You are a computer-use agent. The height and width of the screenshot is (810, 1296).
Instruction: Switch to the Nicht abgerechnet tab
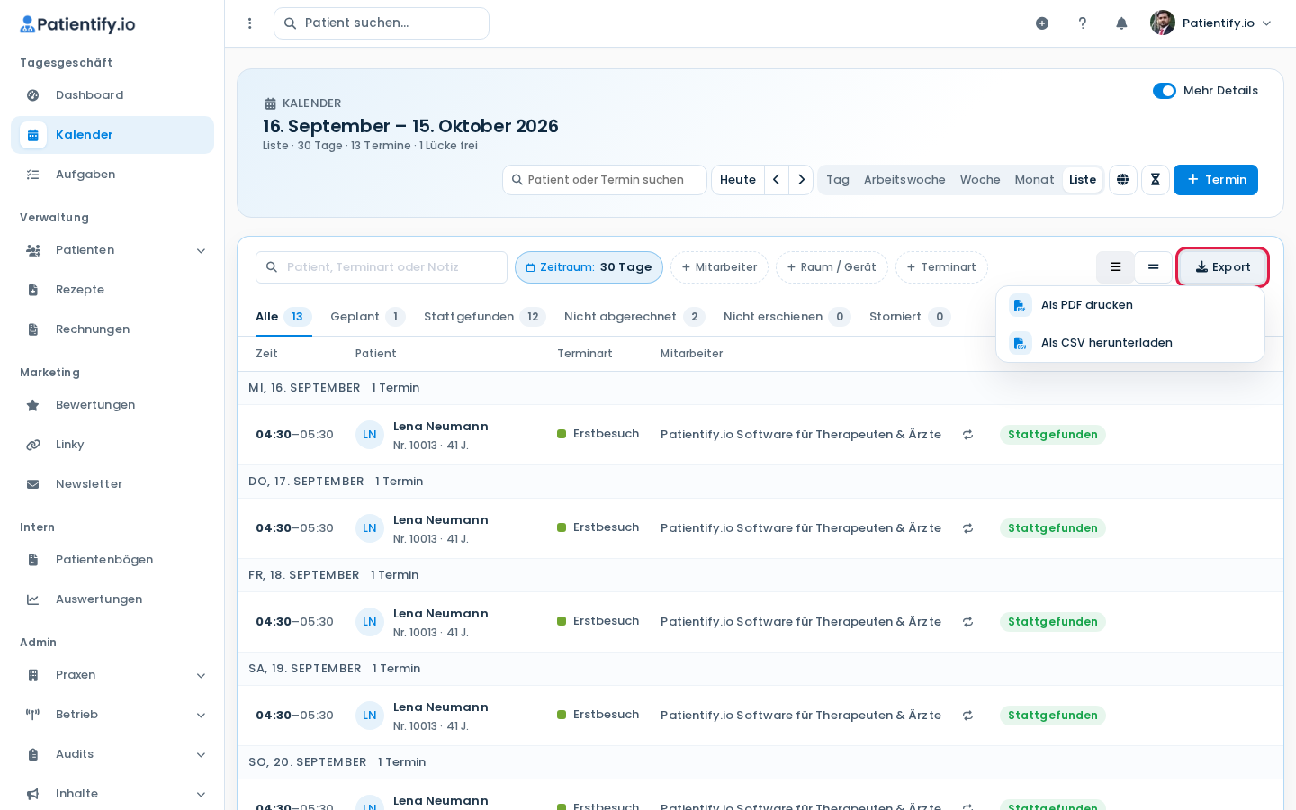click(x=634, y=317)
